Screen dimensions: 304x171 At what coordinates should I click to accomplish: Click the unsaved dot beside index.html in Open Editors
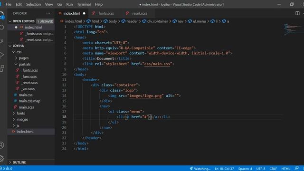pos(16,28)
